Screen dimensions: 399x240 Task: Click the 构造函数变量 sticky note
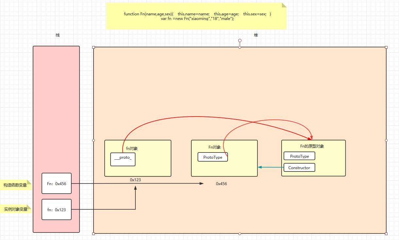(16, 185)
